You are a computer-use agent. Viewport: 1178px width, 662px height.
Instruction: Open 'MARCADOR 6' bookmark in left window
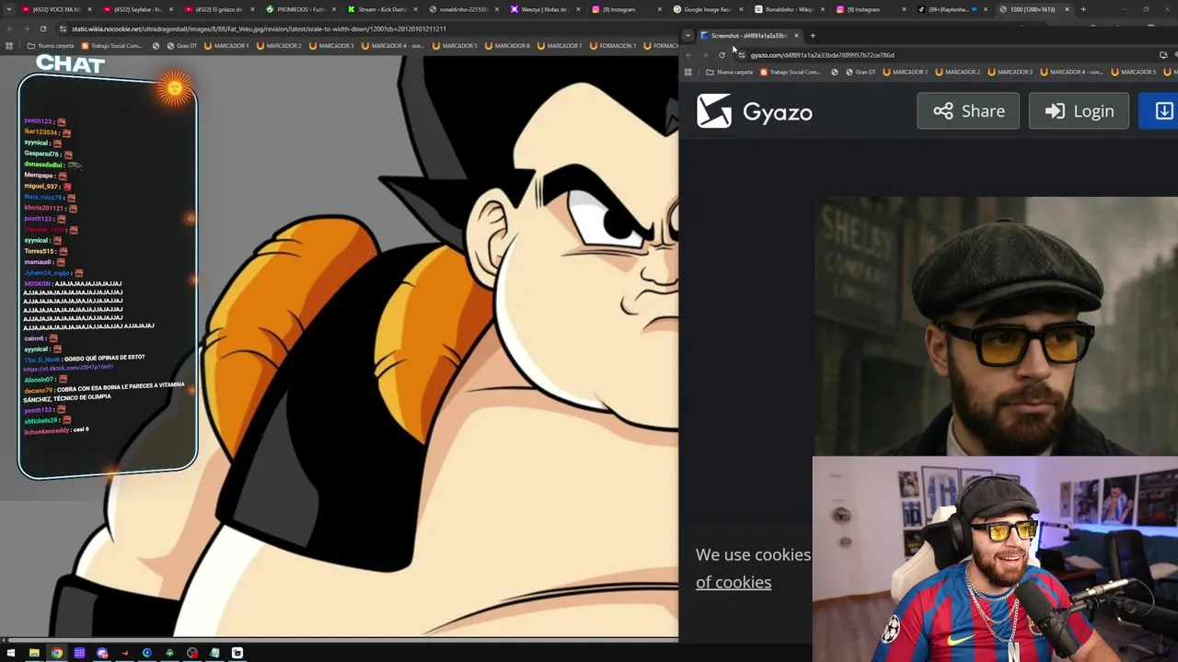point(509,46)
